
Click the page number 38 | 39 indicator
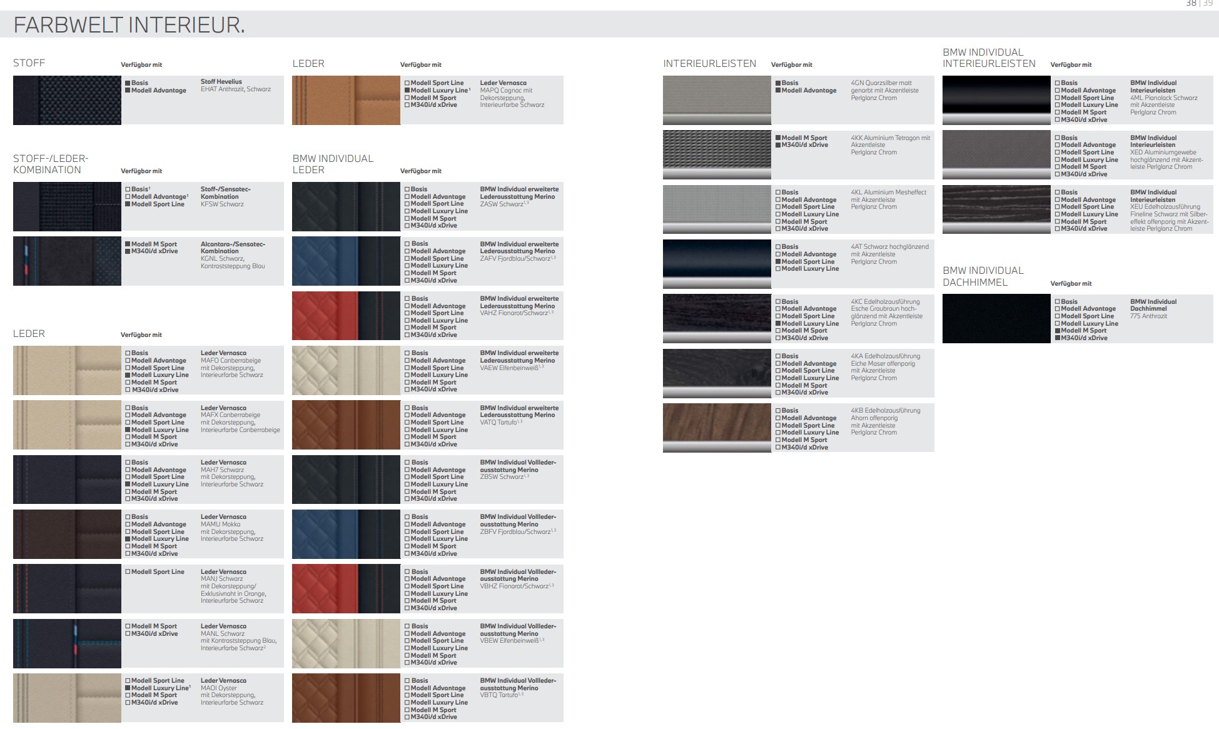click(1199, 4)
